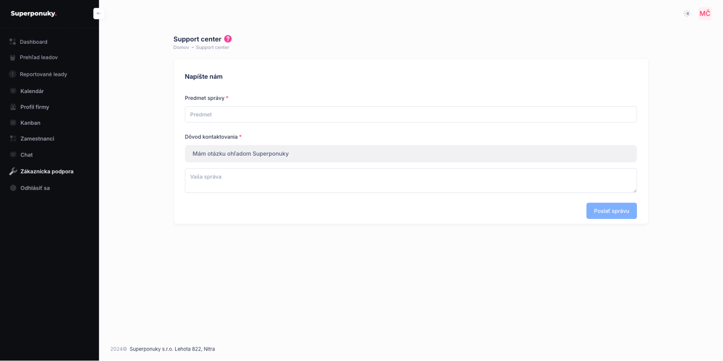Toggle light/dark theme with sun icon
Viewport: 723px width, 361px height.
[x=687, y=14]
